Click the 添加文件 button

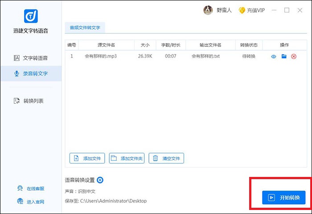(x=87, y=158)
